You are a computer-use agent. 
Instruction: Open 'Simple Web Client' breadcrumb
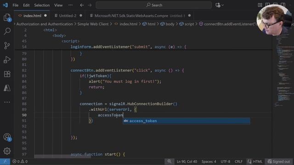(93, 24)
